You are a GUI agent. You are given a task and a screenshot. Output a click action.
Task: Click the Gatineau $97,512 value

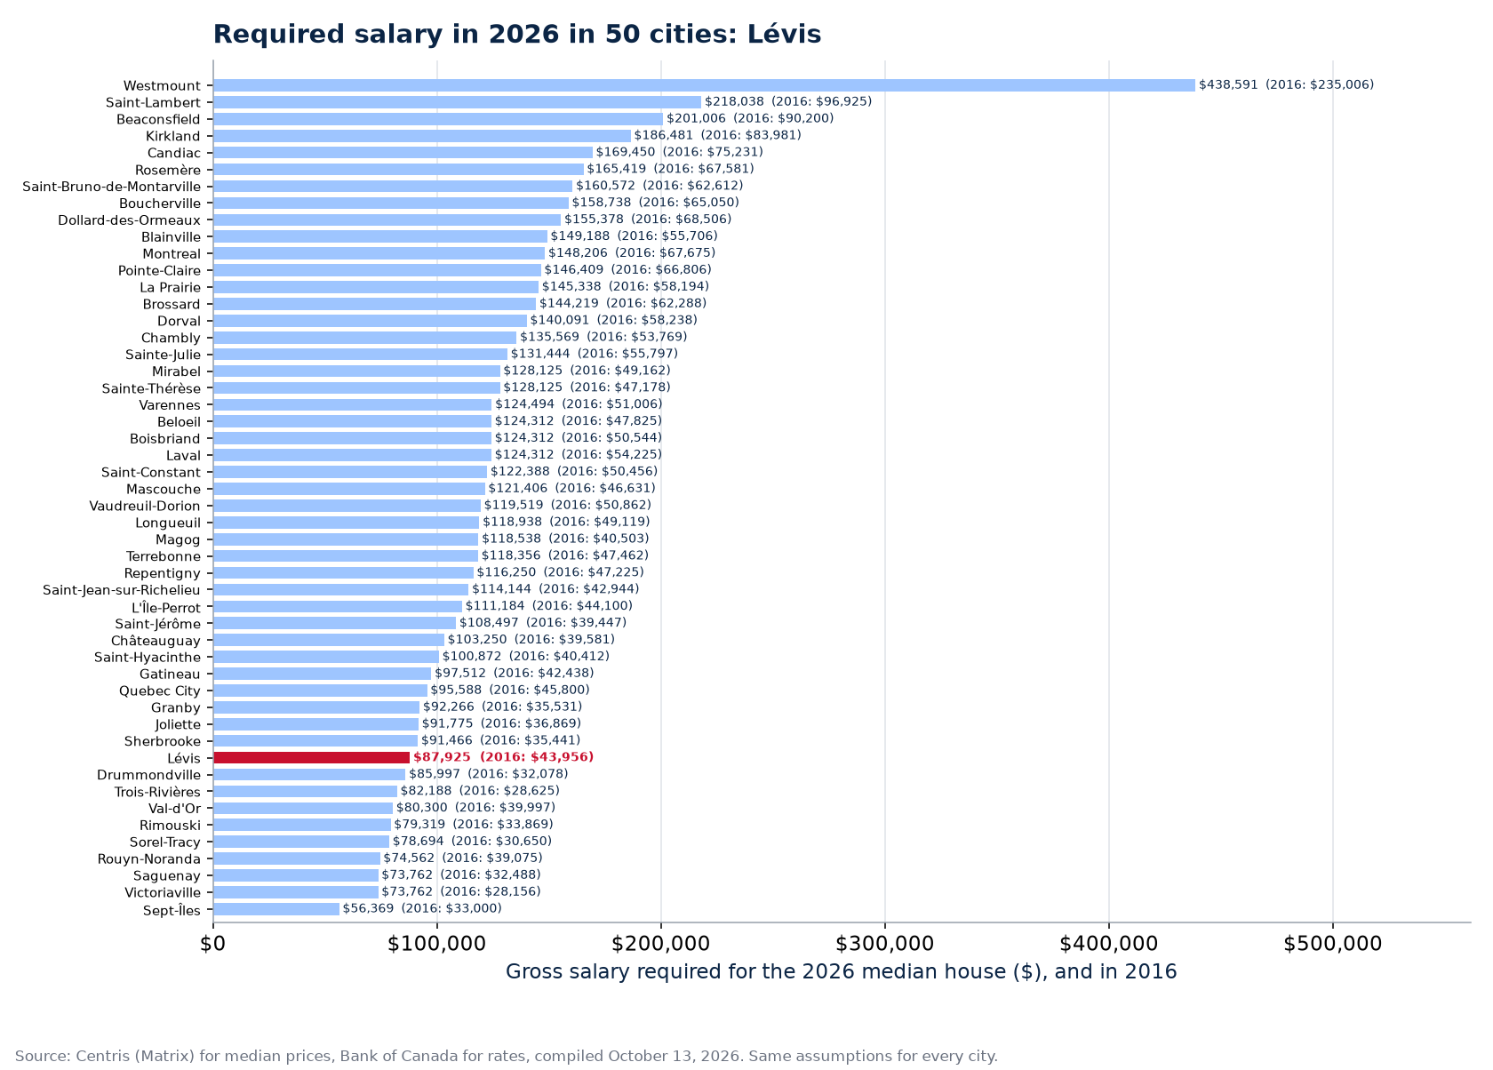point(515,674)
